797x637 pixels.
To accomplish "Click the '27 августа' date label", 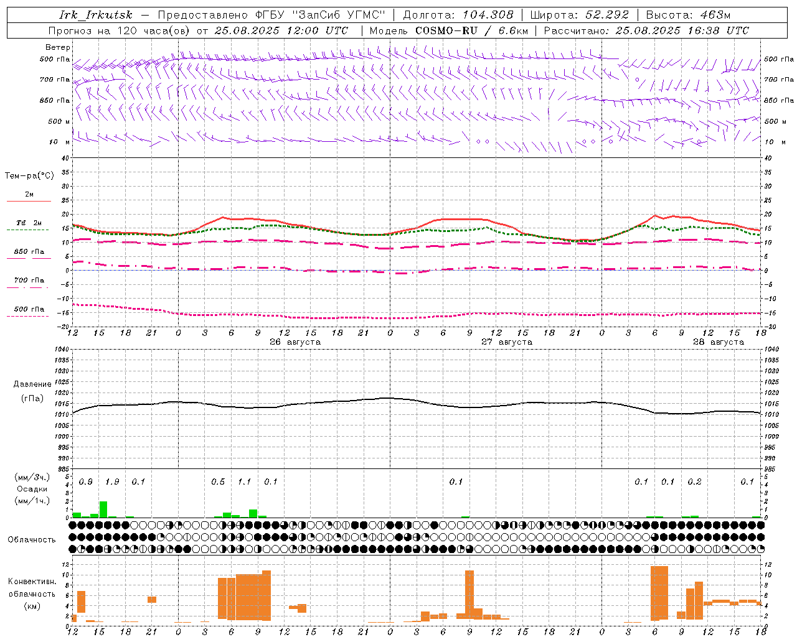I will (507, 342).
